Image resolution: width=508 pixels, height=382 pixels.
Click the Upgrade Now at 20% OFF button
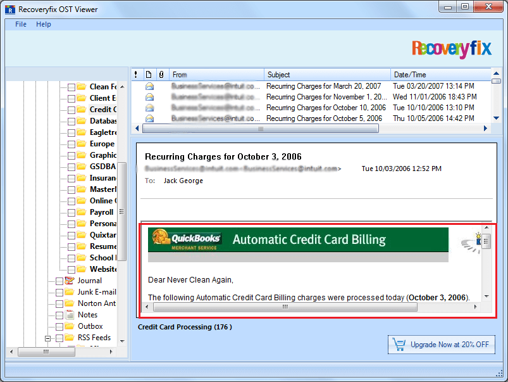442,345
